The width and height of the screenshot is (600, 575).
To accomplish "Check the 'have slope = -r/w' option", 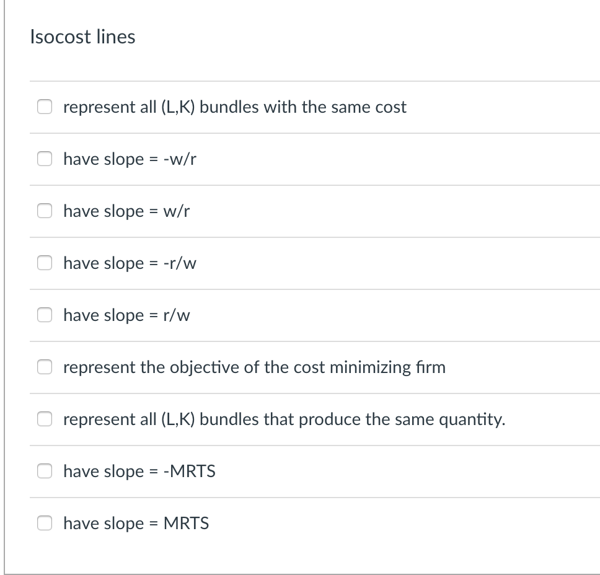I will 45,263.
